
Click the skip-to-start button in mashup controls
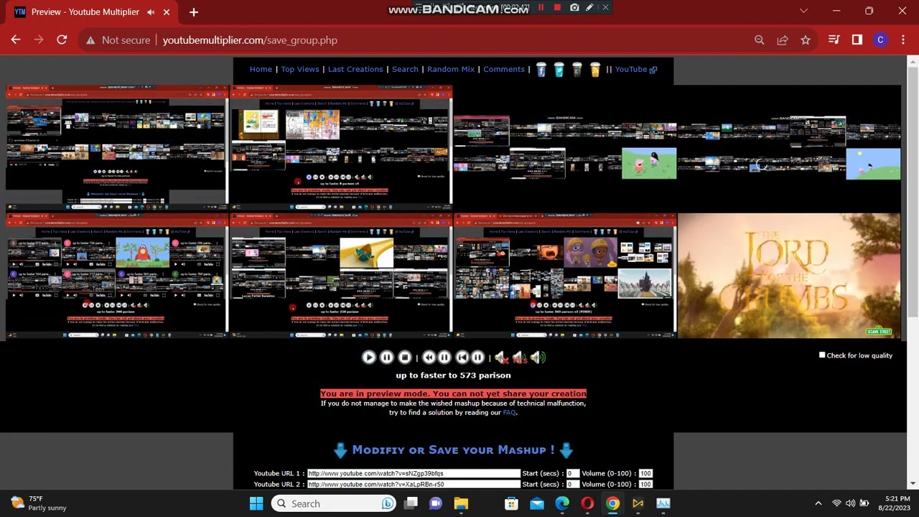tap(462, 357)
